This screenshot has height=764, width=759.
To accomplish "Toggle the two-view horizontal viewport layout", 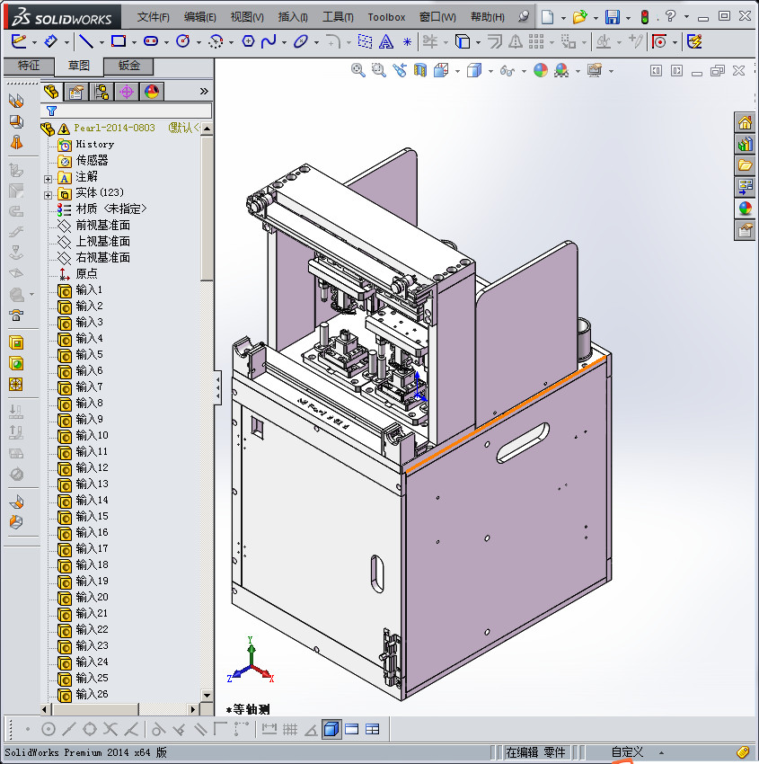I will (x=351, y=730).
